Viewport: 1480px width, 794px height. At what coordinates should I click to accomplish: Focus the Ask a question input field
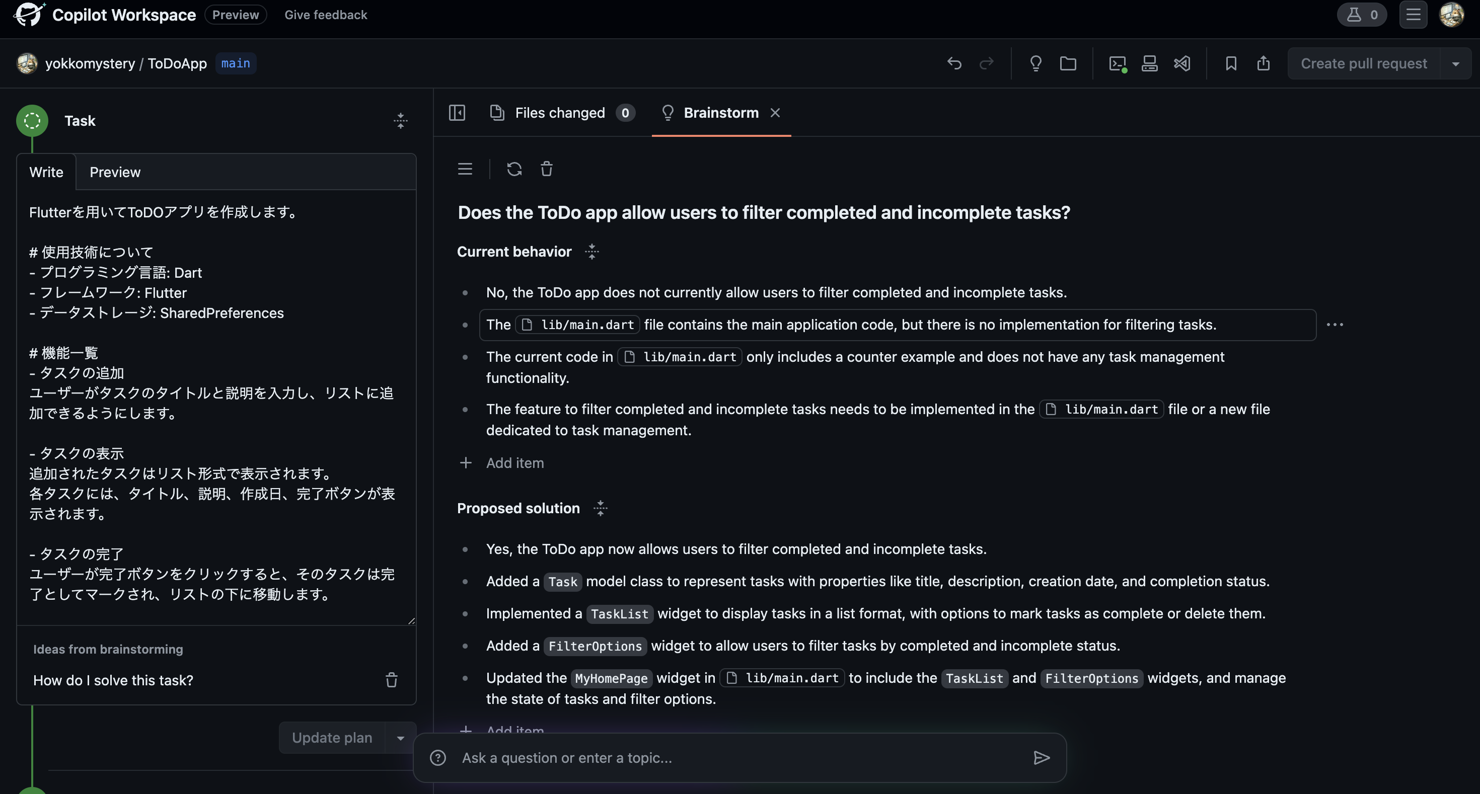pyautogui.click(x=741, y=758)
